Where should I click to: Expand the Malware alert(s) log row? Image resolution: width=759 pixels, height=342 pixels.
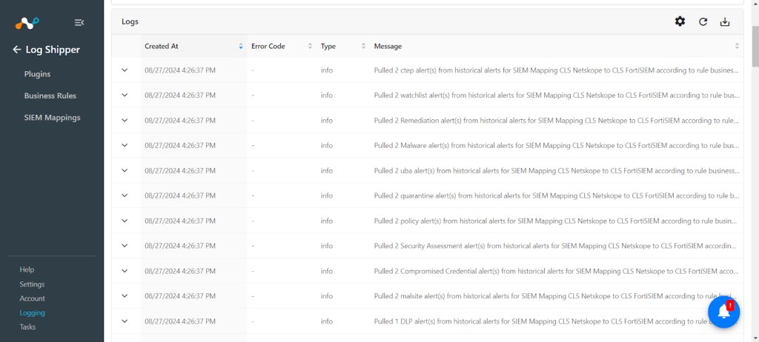click(x=125, y=145)
